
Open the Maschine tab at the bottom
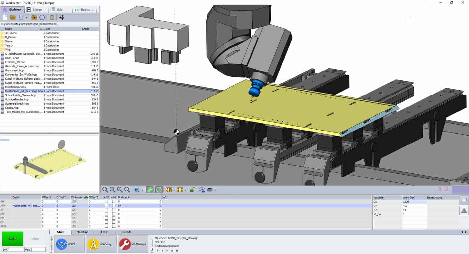point(82,232)
